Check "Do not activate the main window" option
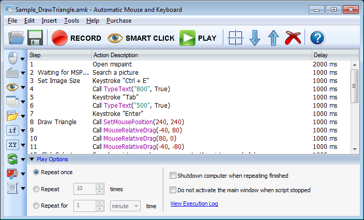The height and width of the screenshot is (220, 364). point(173,190)
